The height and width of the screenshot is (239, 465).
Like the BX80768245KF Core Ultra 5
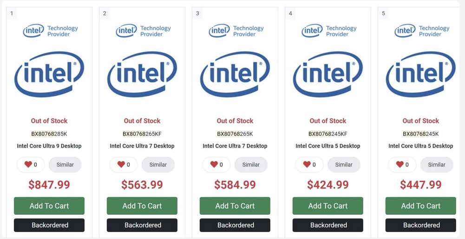(x=308, y=165)
